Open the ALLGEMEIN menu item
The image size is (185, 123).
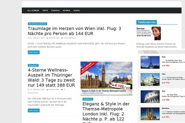33,10
